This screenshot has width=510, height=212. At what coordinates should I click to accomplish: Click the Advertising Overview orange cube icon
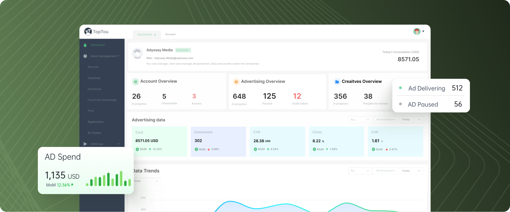click(x=236, y=82)
